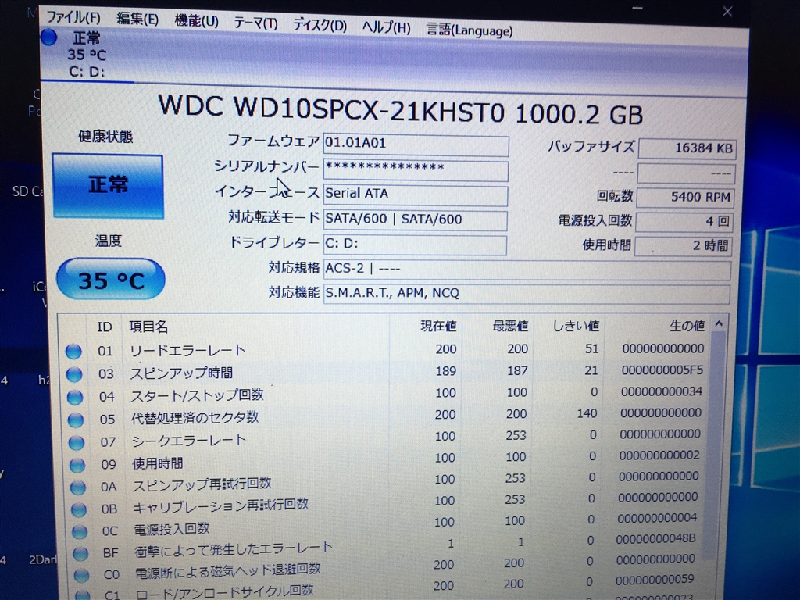The height and width of the screenshot is (600, 800).
Task: Select the 衝撃によって発生したエラーレート row name
Action: tap(234, 550)
